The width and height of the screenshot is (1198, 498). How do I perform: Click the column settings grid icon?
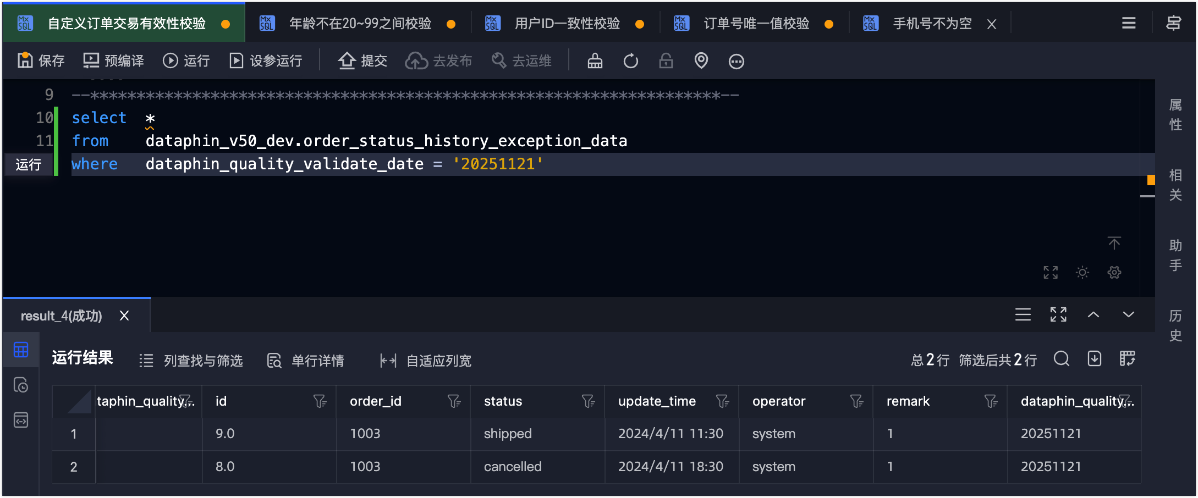[1128, 359]
